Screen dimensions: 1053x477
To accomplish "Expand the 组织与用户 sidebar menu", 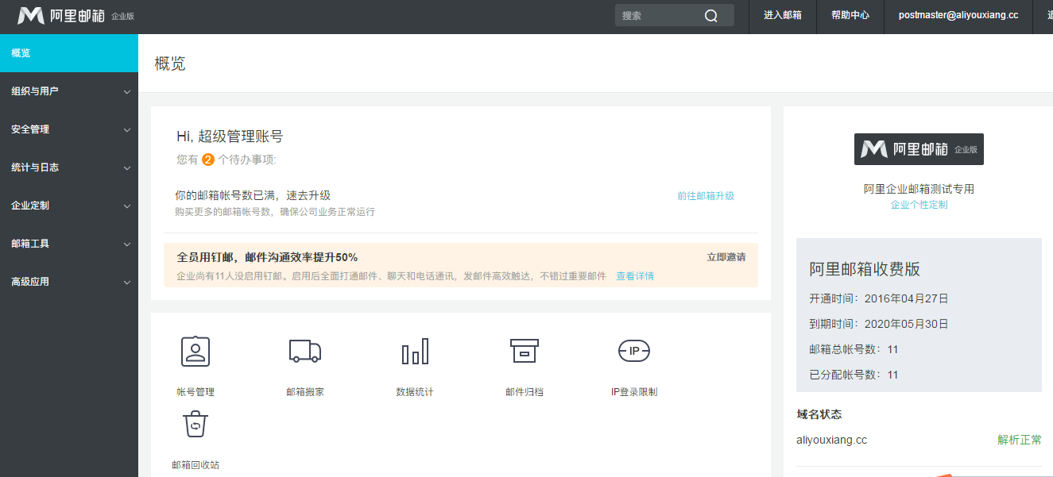I will click(x=69, y=91).
